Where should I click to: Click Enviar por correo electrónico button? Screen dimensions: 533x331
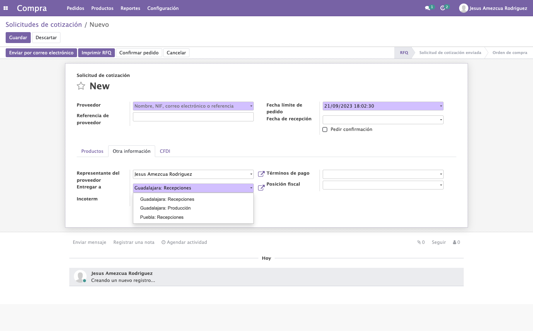(41, 53)
